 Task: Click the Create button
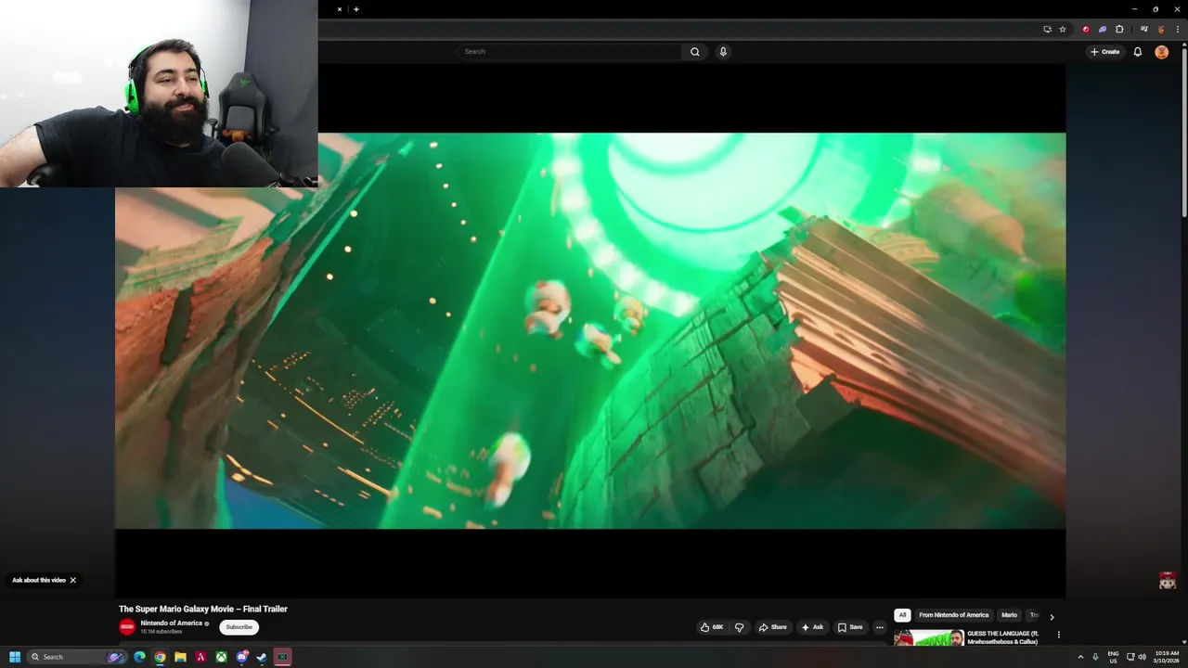tap(1105, 52)
